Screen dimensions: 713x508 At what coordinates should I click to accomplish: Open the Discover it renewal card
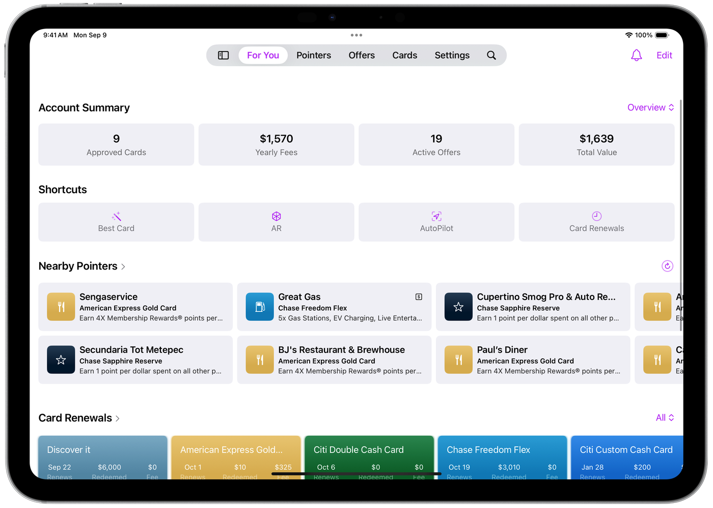103,458
